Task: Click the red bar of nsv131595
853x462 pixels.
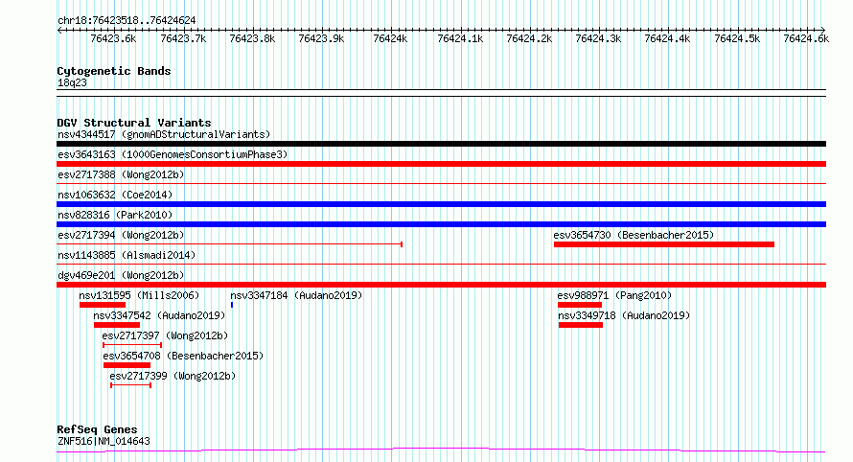Action: point(103,305)
